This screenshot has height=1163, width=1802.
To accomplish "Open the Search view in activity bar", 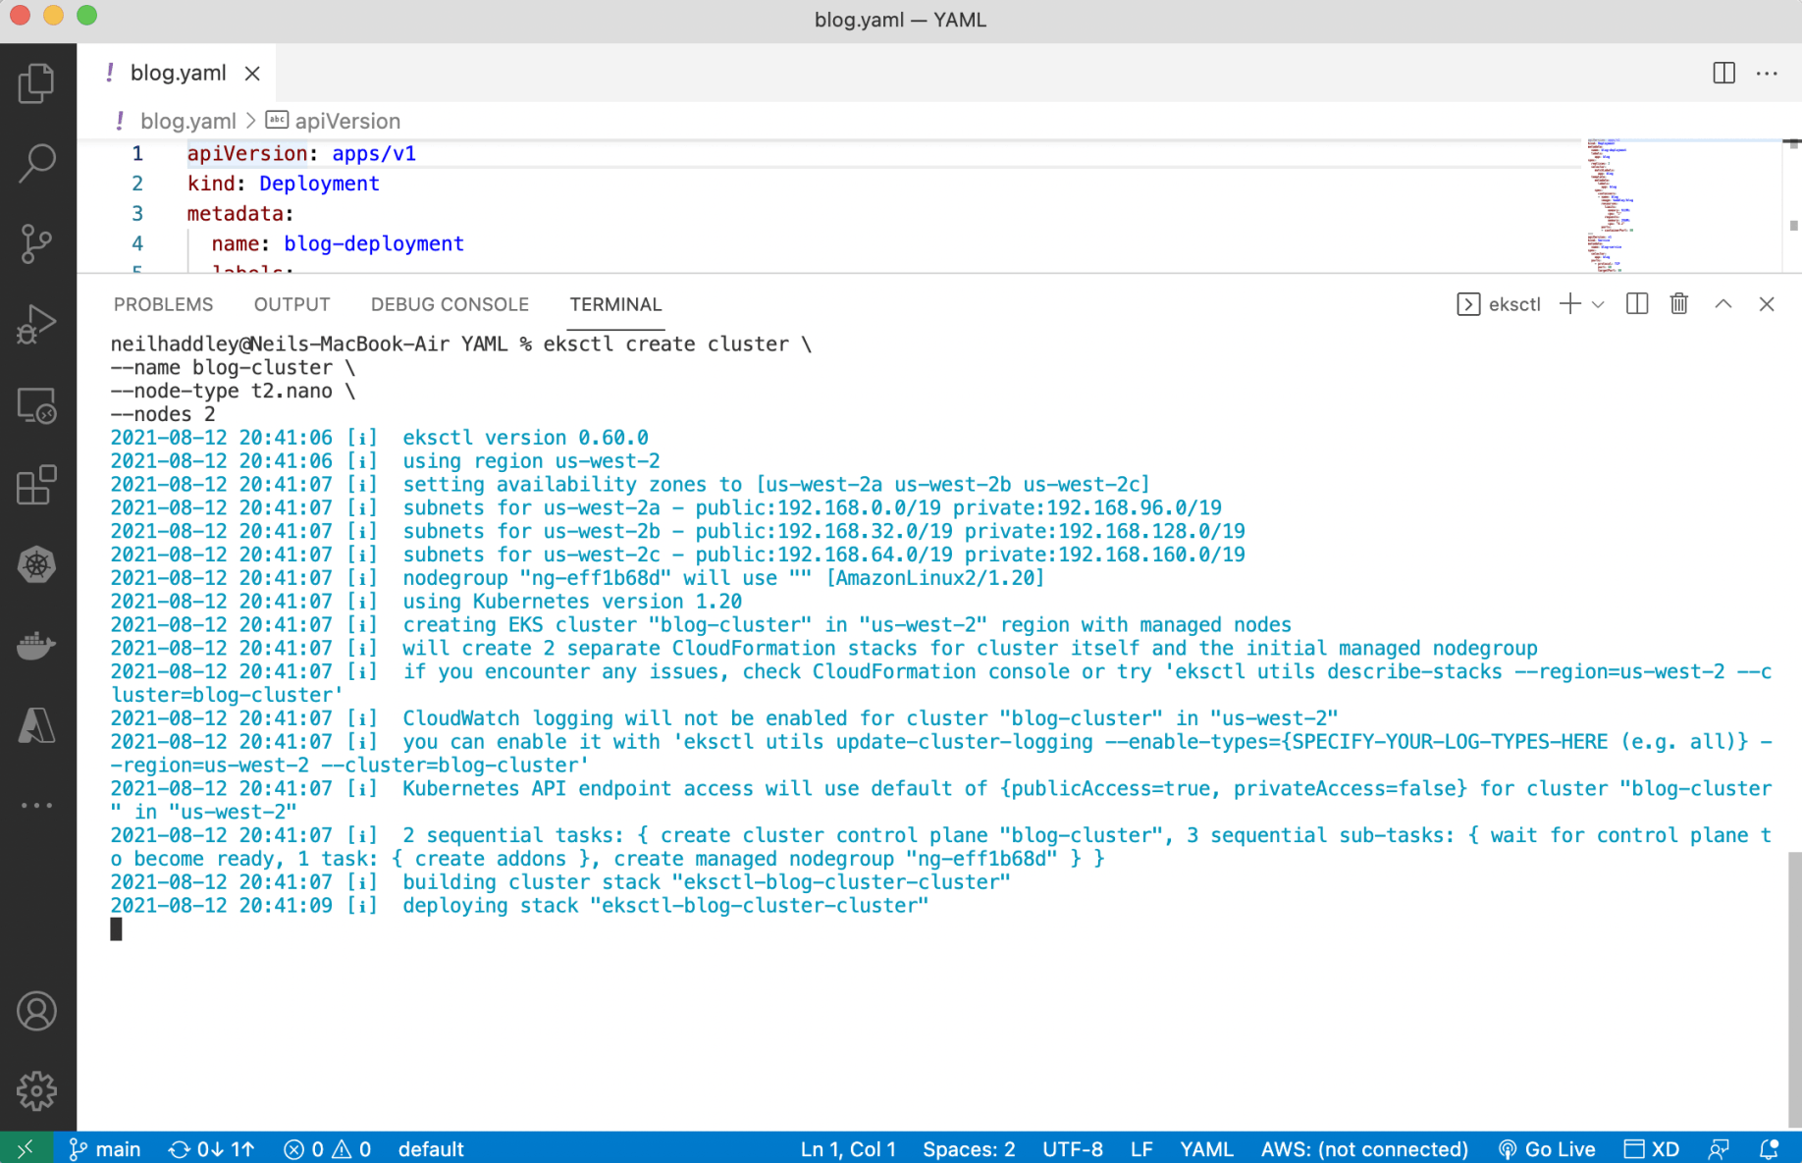I will (x=36, y=163).
